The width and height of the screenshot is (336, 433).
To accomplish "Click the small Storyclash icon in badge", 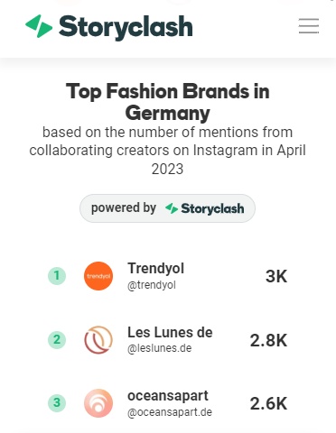I will [172, 208].
